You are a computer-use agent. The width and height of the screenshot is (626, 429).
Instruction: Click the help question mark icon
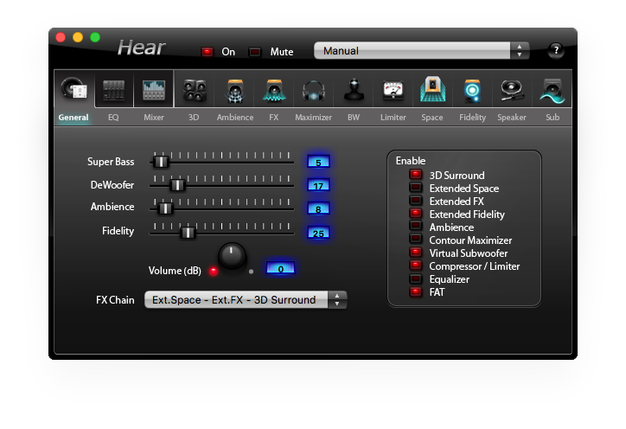coord(555,50)
